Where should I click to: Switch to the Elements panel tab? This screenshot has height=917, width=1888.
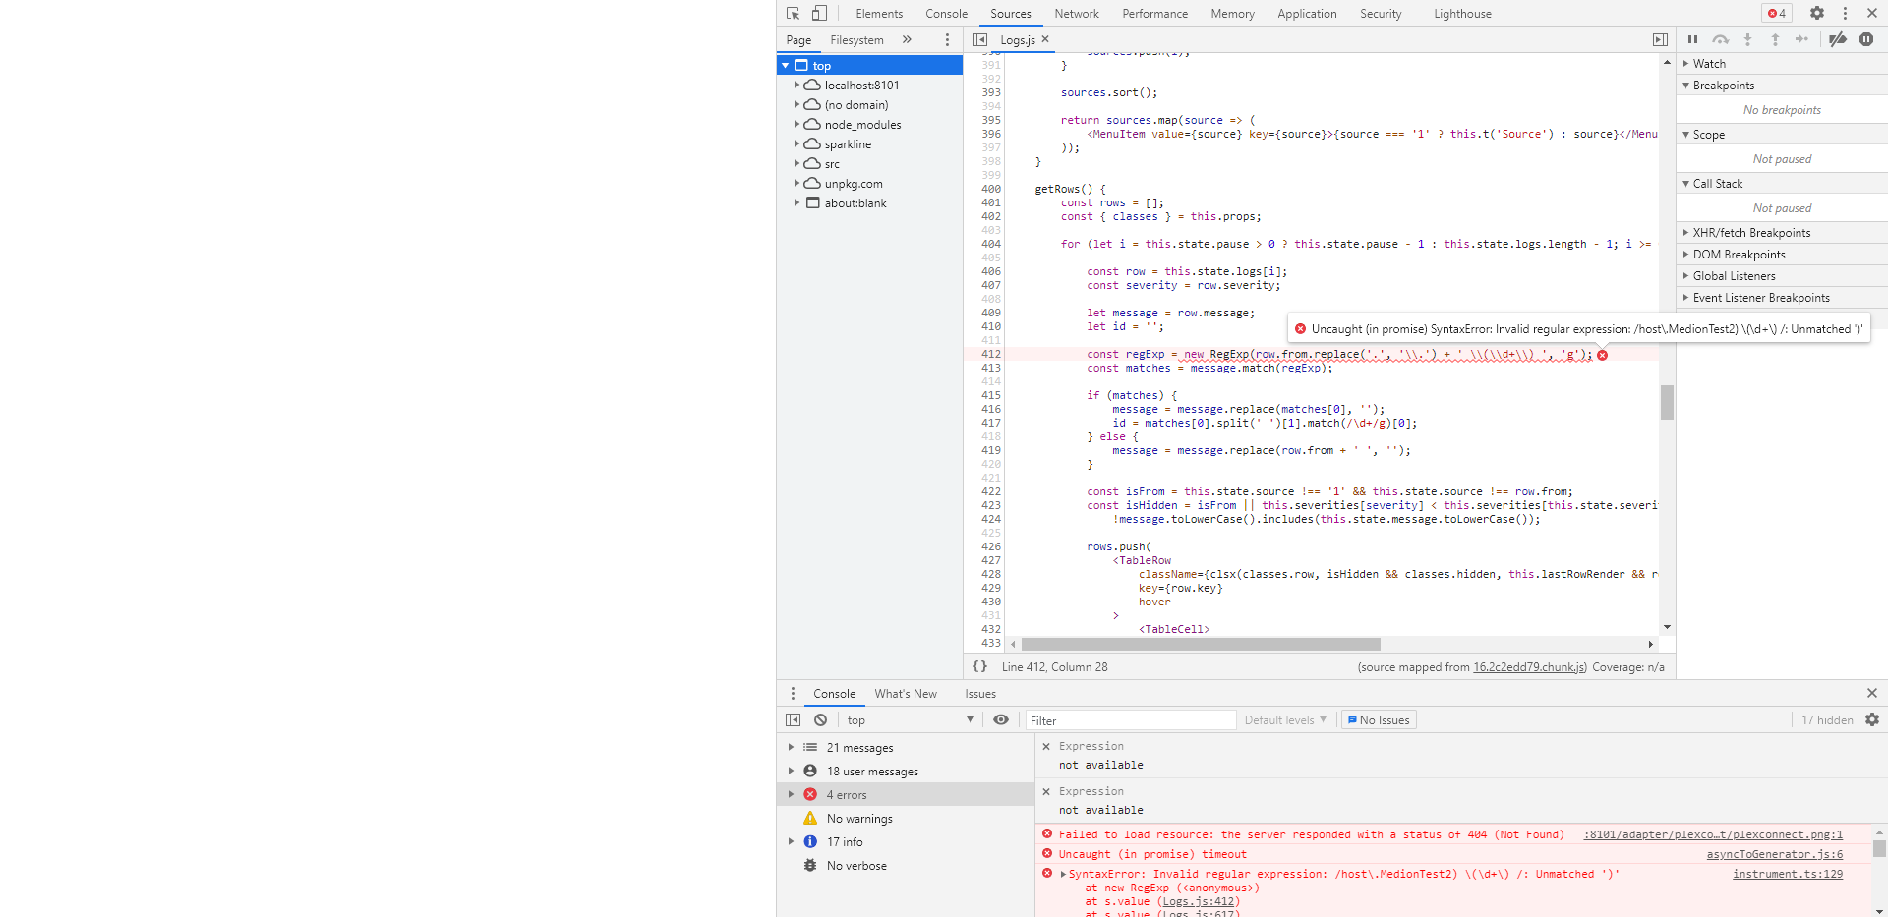879,14
